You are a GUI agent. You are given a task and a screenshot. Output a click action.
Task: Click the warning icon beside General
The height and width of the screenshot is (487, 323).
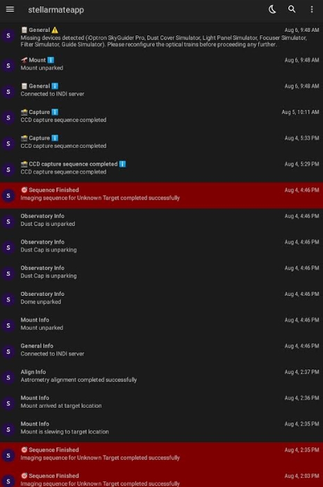(x=55, y=30)
